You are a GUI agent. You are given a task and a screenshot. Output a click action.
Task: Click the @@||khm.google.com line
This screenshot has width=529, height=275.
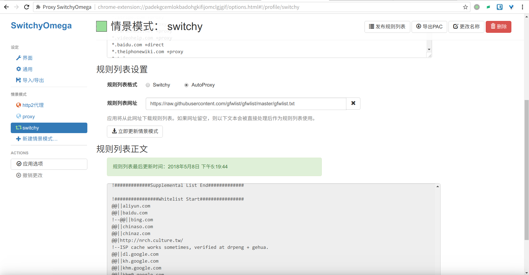(136, 268)
